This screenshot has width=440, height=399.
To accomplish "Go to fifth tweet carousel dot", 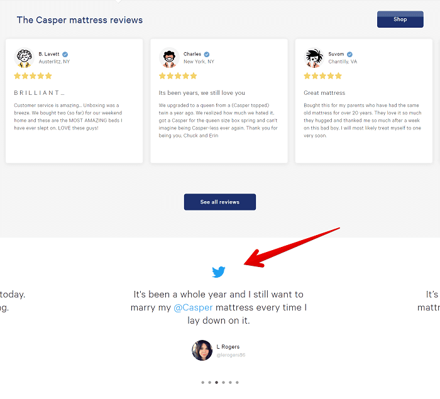I will [230, 383].
